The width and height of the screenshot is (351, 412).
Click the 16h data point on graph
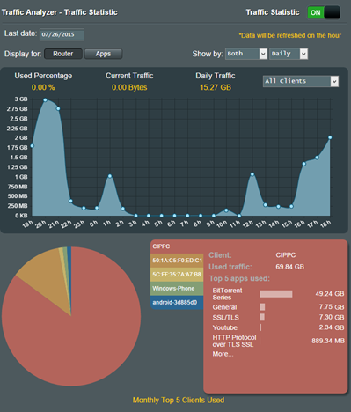pyautogui.click(x=304, y=164)
